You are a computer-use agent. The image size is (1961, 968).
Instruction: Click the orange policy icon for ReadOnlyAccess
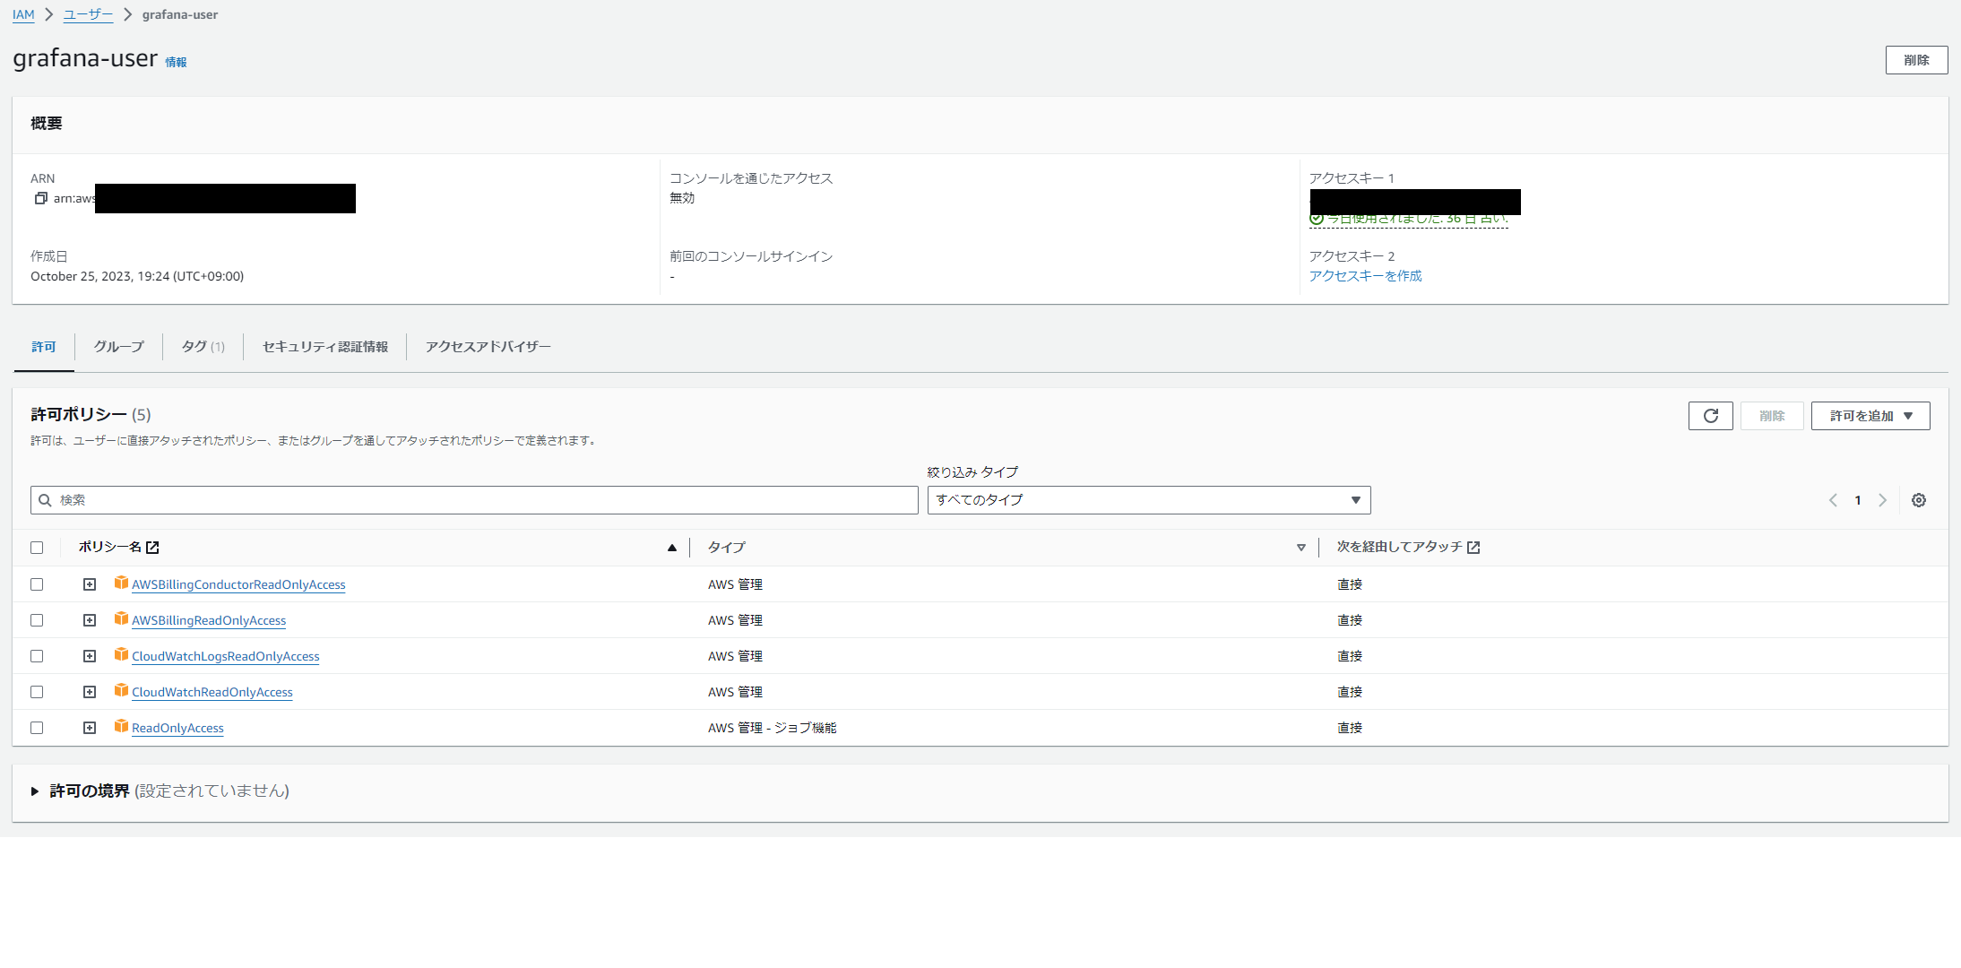click(121, 727)
